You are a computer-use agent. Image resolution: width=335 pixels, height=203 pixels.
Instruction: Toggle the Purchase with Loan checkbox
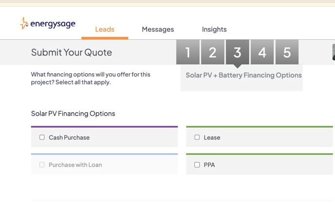pyautogui.click(x=42, y=165)
